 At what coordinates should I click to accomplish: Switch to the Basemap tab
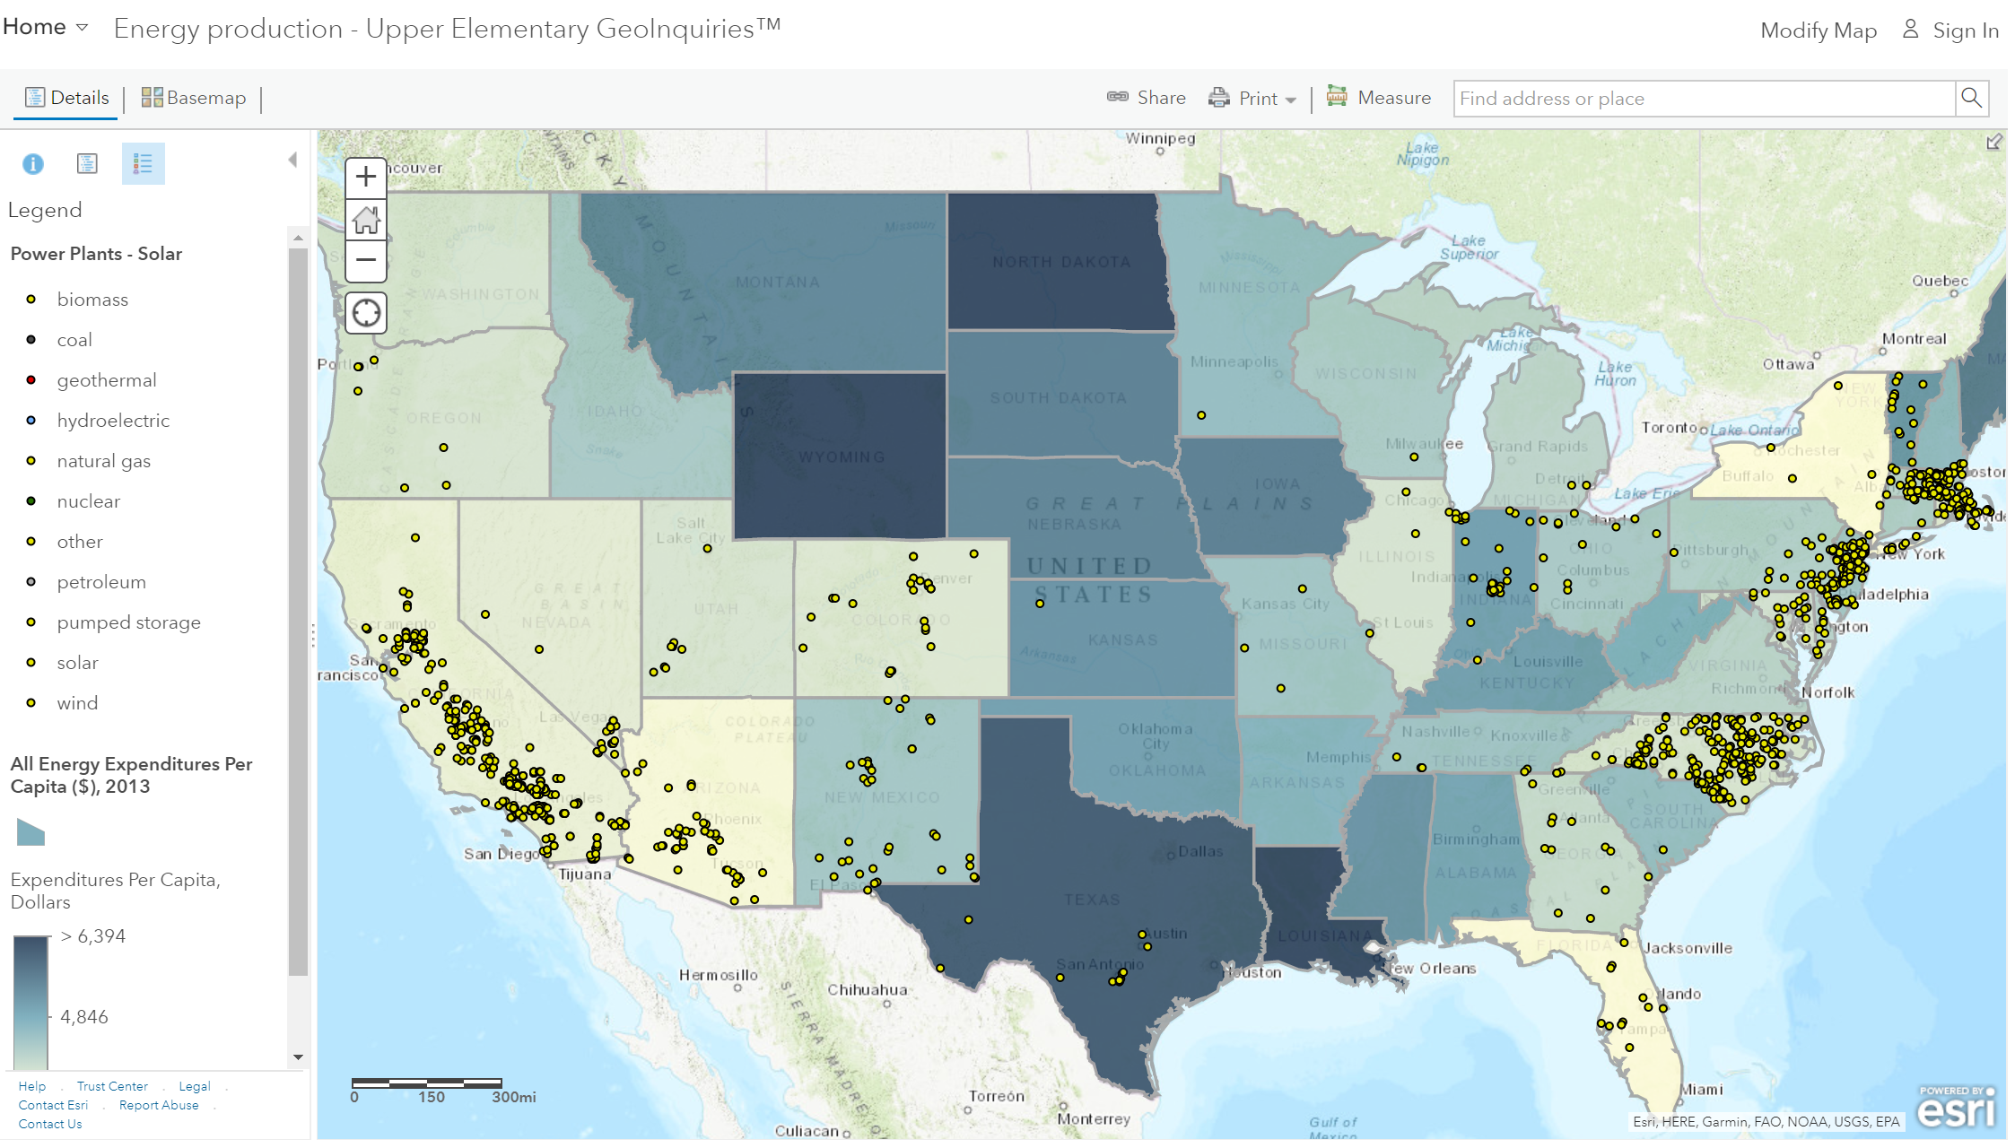click(x=194, y=98)
